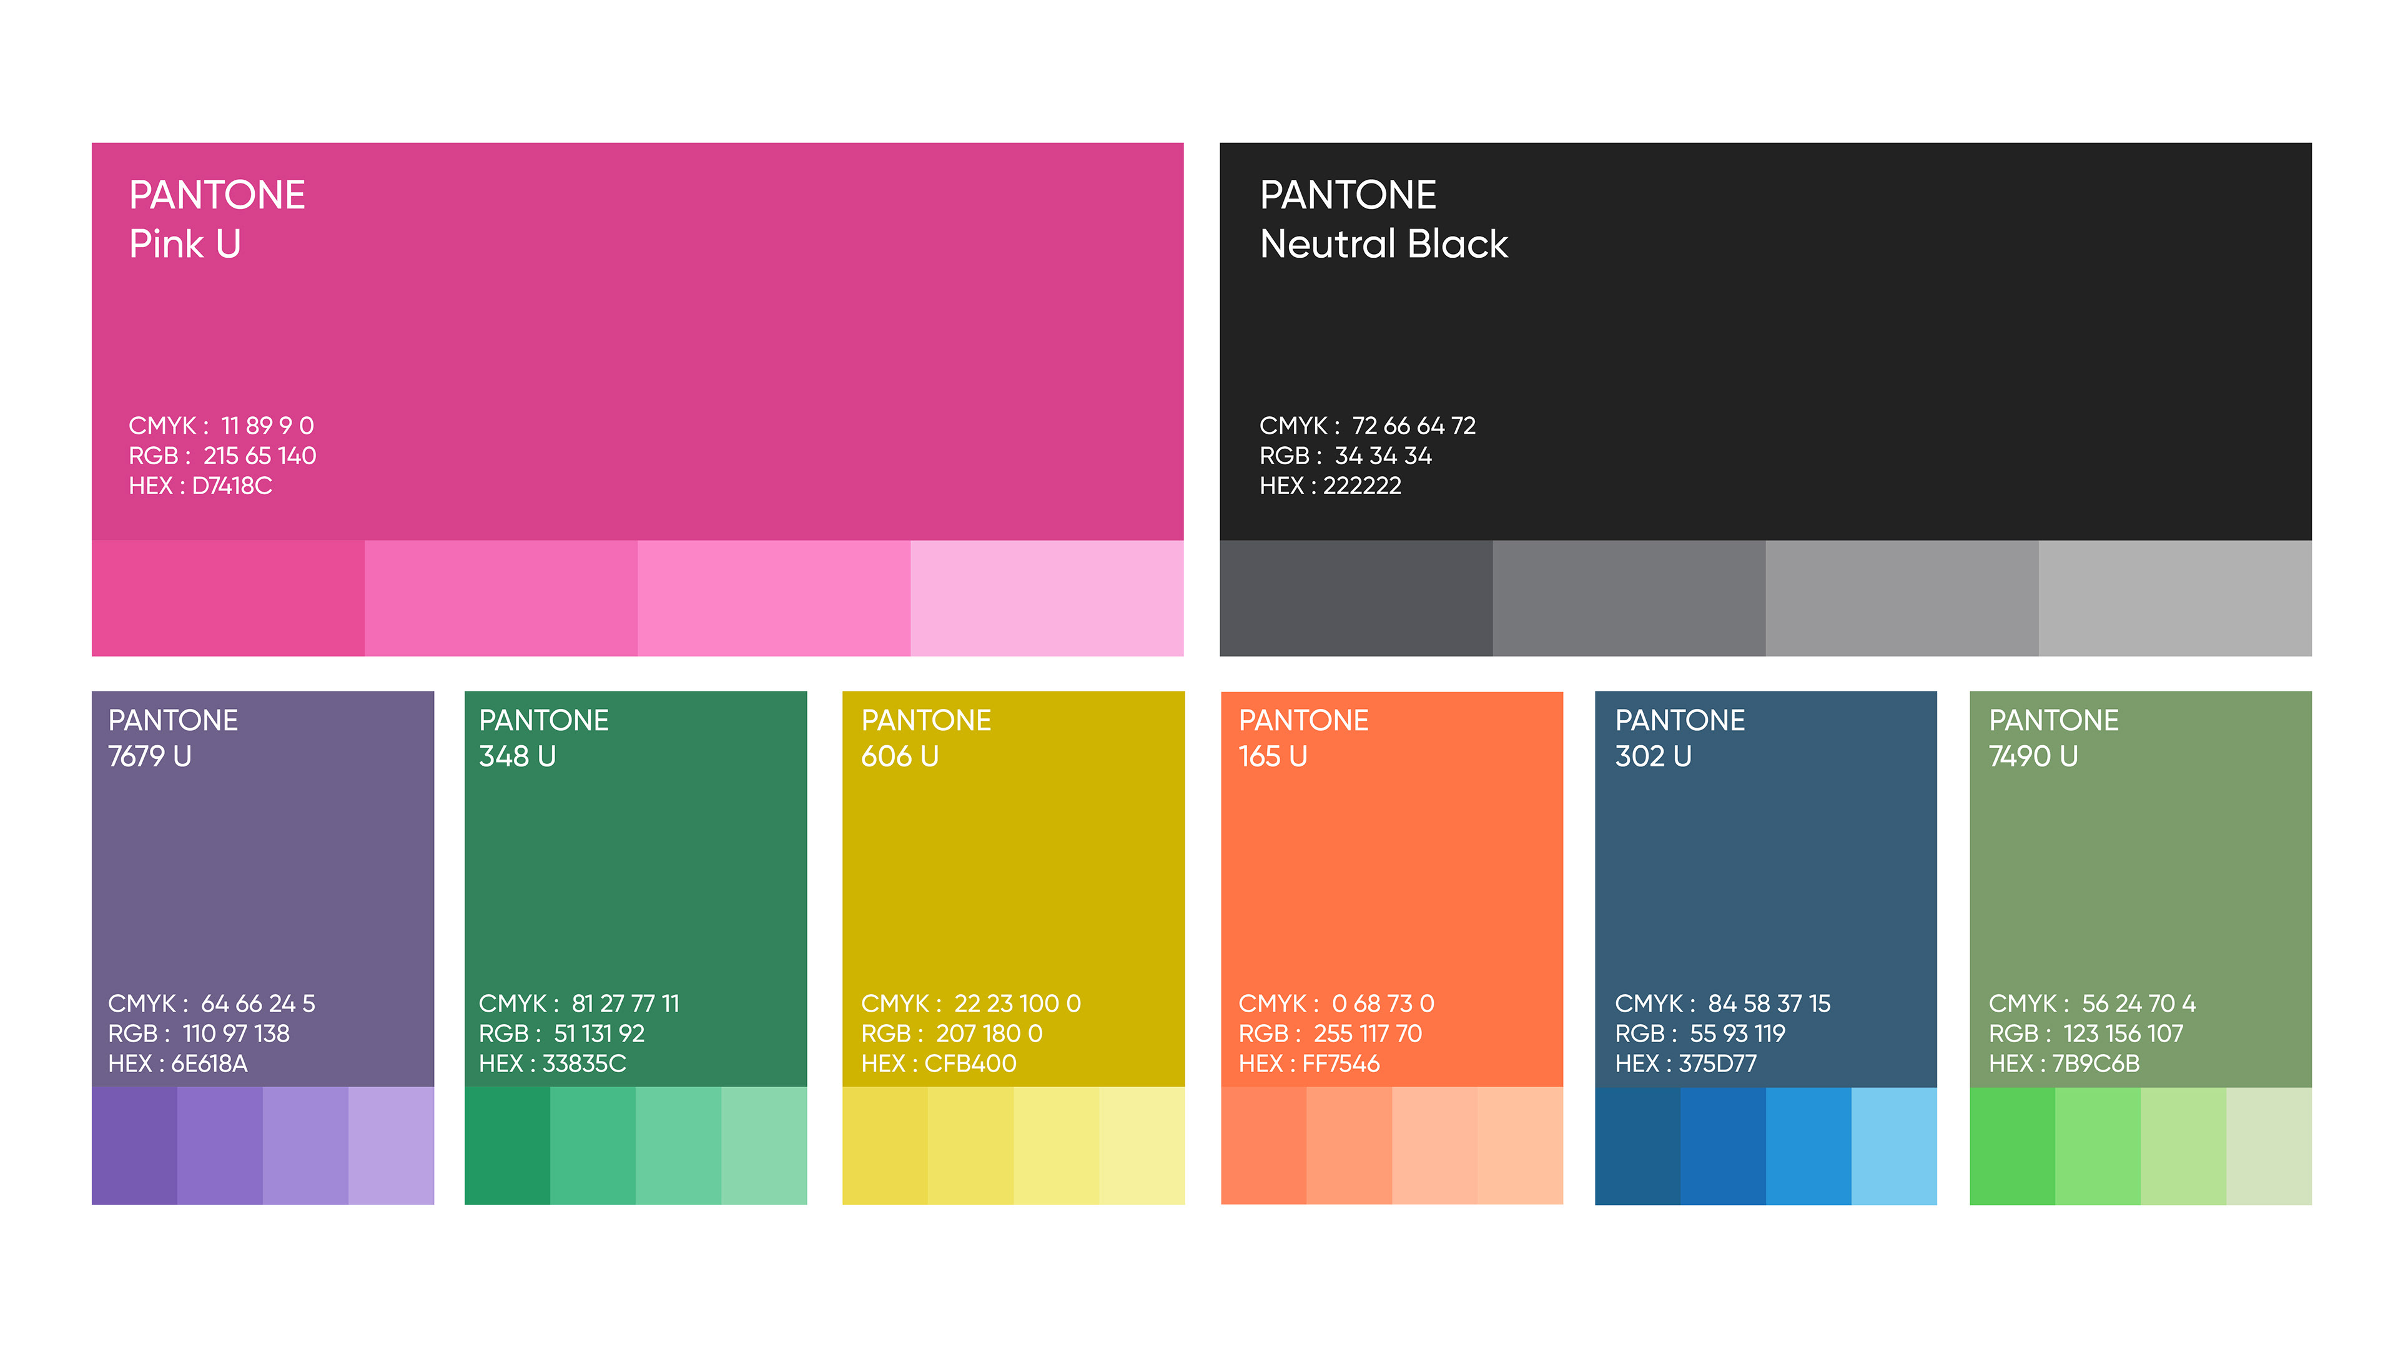Click the 'HEX : CFB400' text
The image size is (2398, 1348).
point(939,1063)
